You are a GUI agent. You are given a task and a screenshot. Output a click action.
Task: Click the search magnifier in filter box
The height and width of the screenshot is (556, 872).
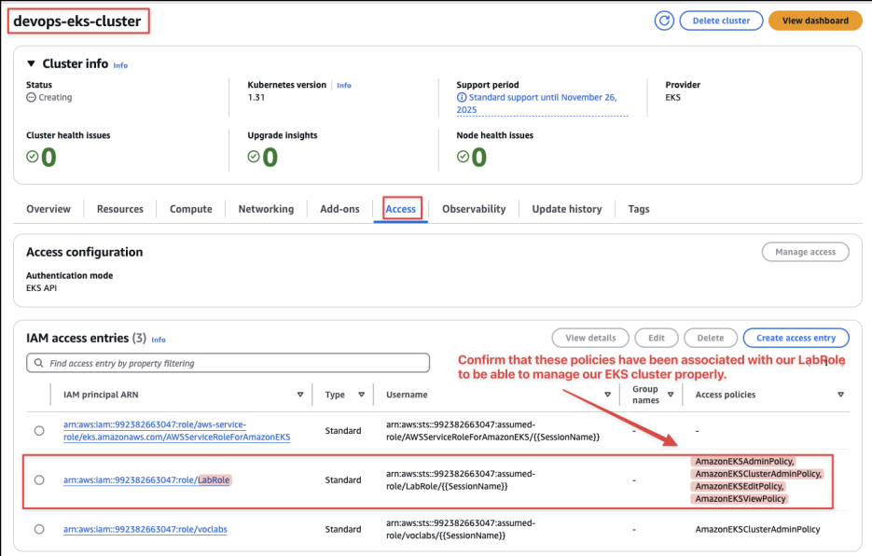39,363
